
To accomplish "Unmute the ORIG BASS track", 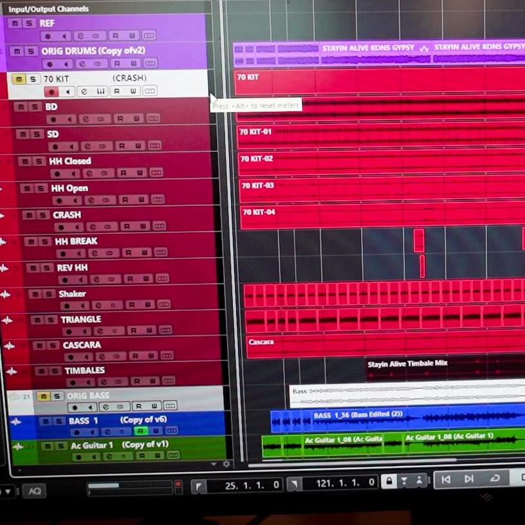I will click(x=44, y=396).
